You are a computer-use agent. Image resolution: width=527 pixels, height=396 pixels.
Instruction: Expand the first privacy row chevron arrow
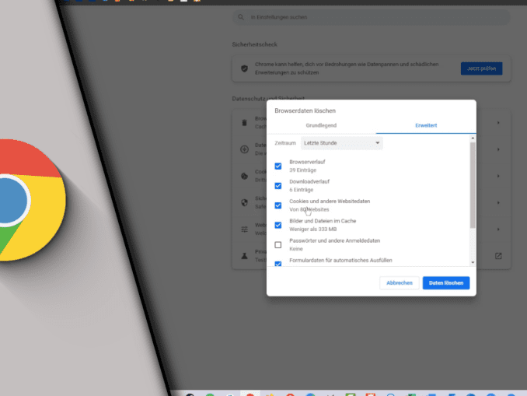(x=498, y=123)
